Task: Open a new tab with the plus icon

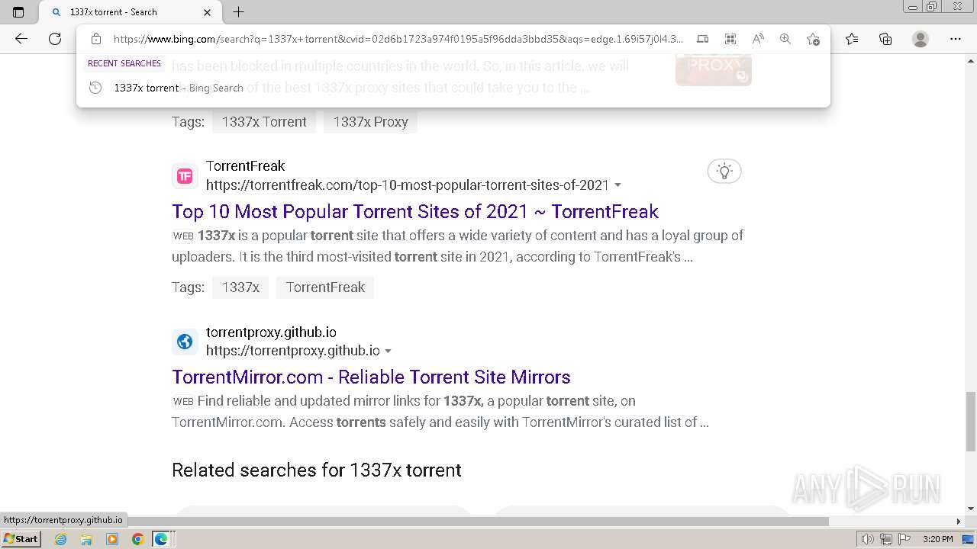Action: (x=238, y=12)
